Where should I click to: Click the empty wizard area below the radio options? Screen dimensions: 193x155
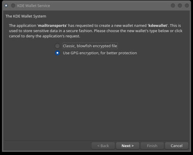97,97
